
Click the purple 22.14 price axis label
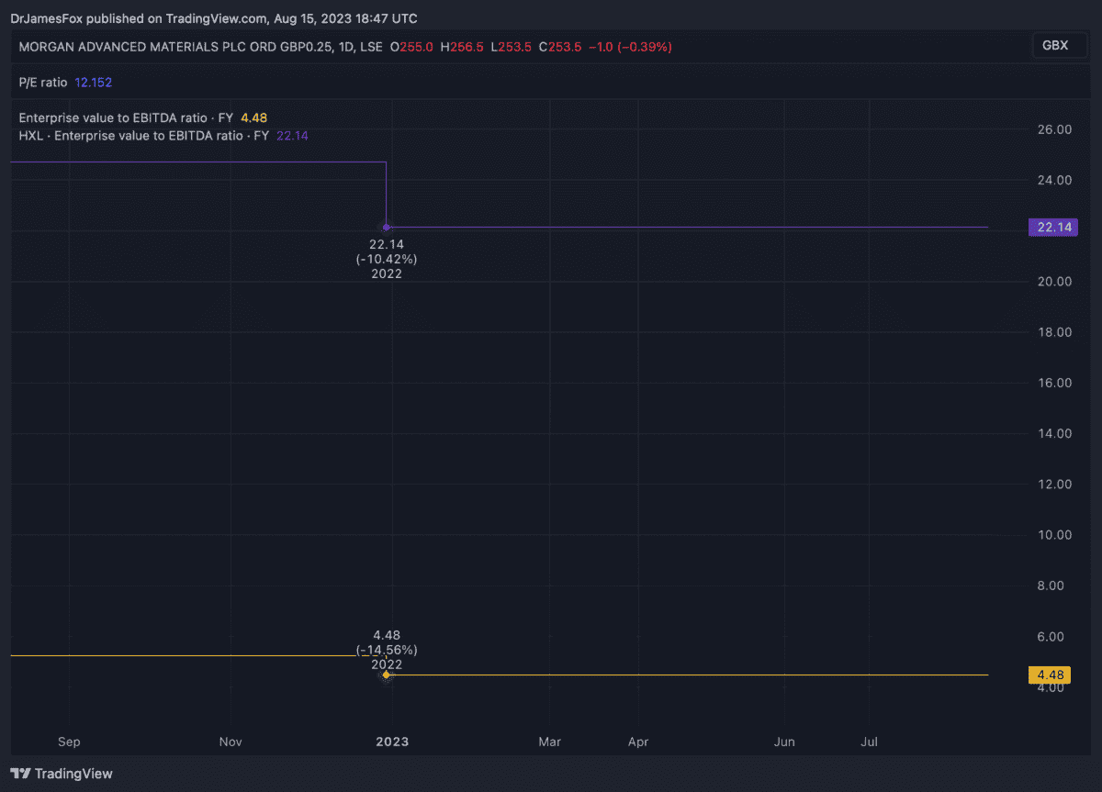coord(1051,228)
